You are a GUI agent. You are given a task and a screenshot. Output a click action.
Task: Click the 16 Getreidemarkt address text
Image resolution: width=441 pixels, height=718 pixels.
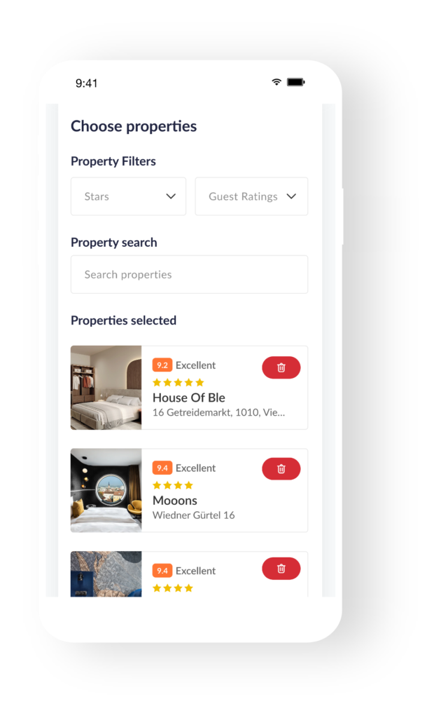coord(218,412)
